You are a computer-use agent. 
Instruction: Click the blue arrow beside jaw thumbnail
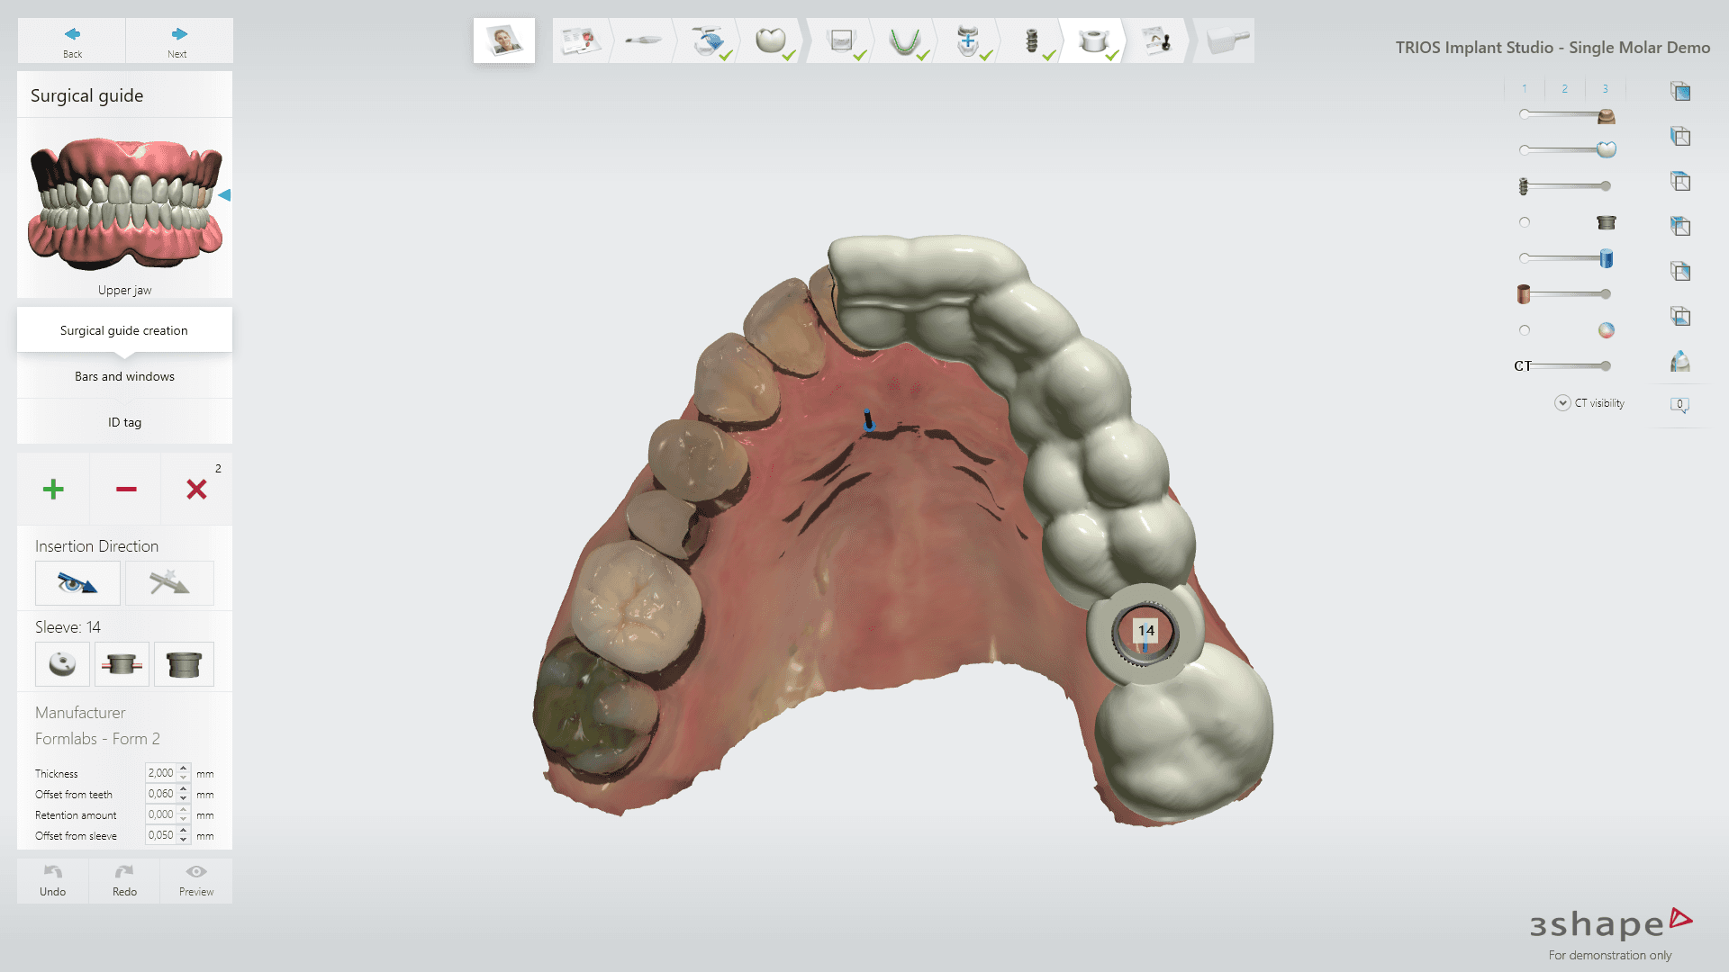[224, 194]
